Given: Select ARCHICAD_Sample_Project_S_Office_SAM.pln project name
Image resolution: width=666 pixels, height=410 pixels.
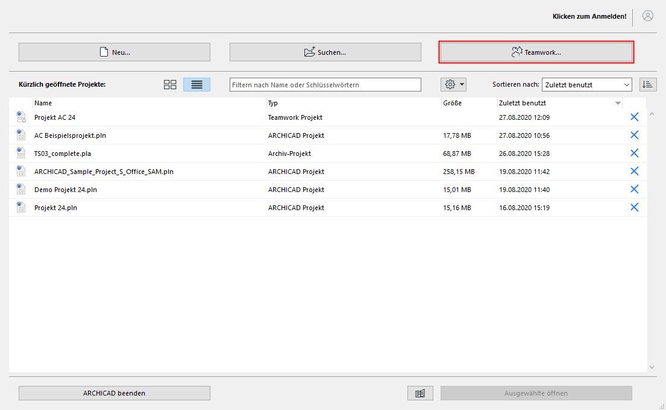Looking at the screenshot, I should click(104, 172).
